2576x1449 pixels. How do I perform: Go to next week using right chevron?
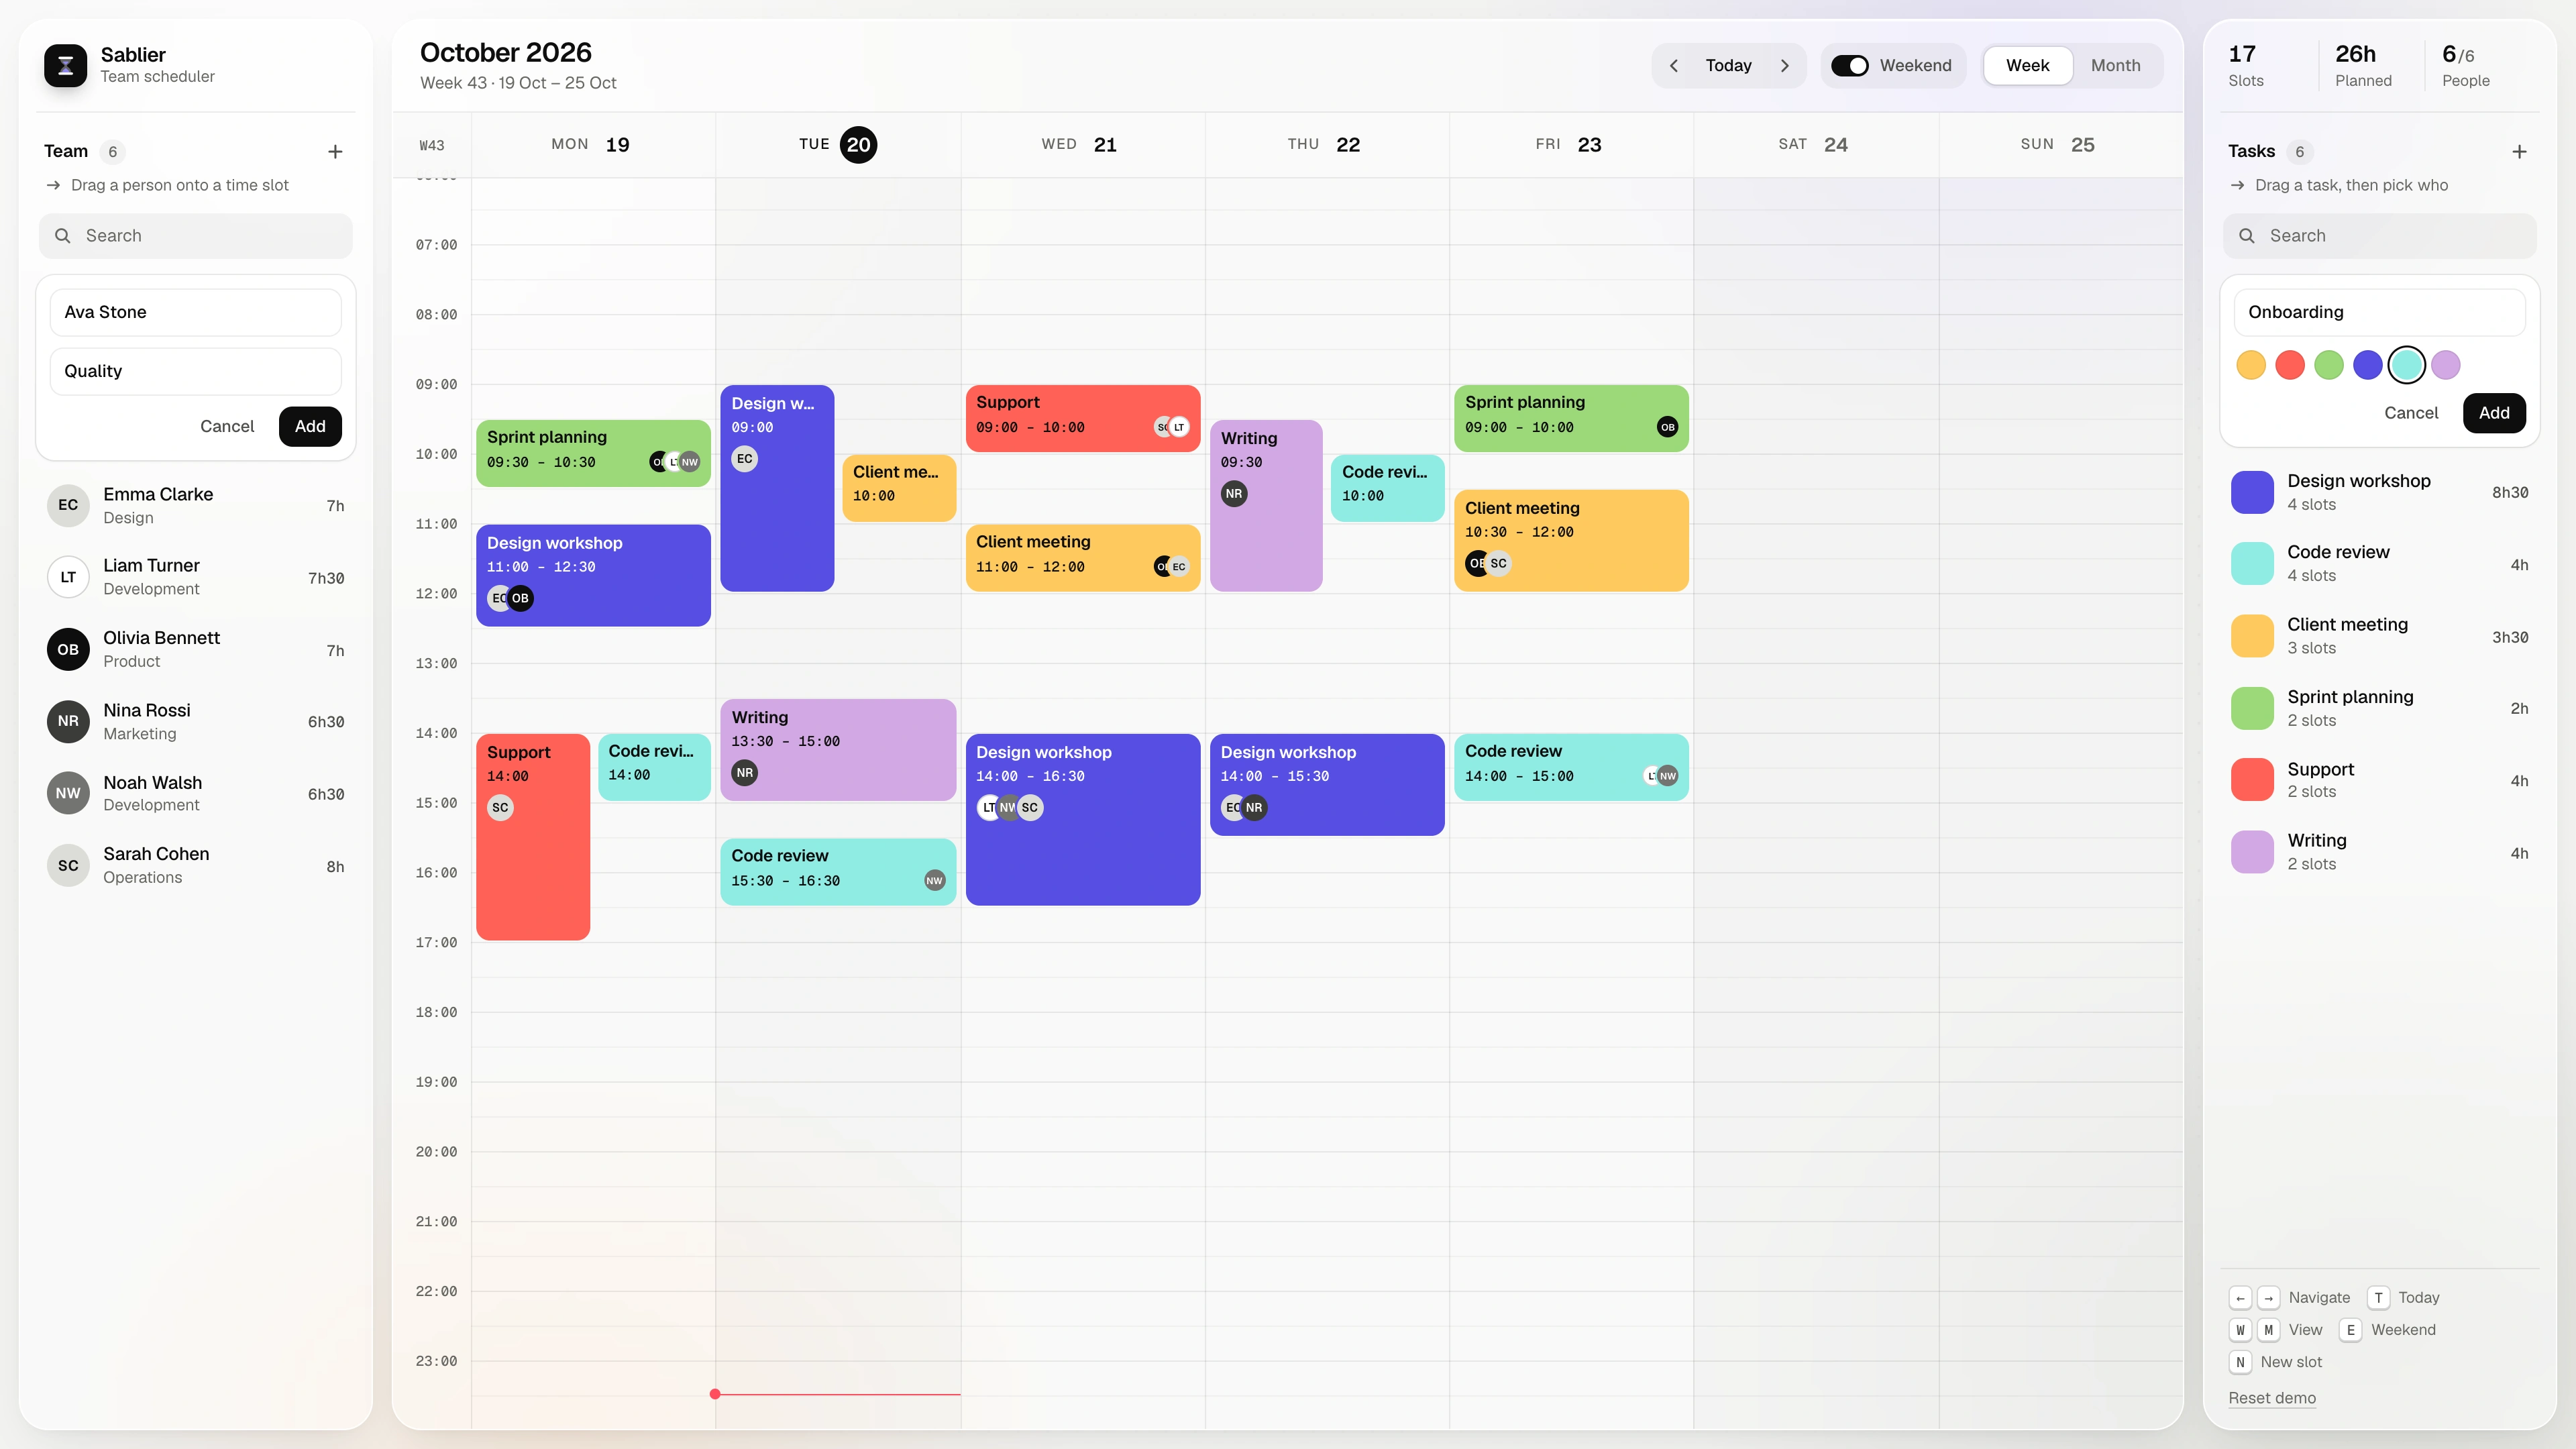click(x=1785, y=66)
